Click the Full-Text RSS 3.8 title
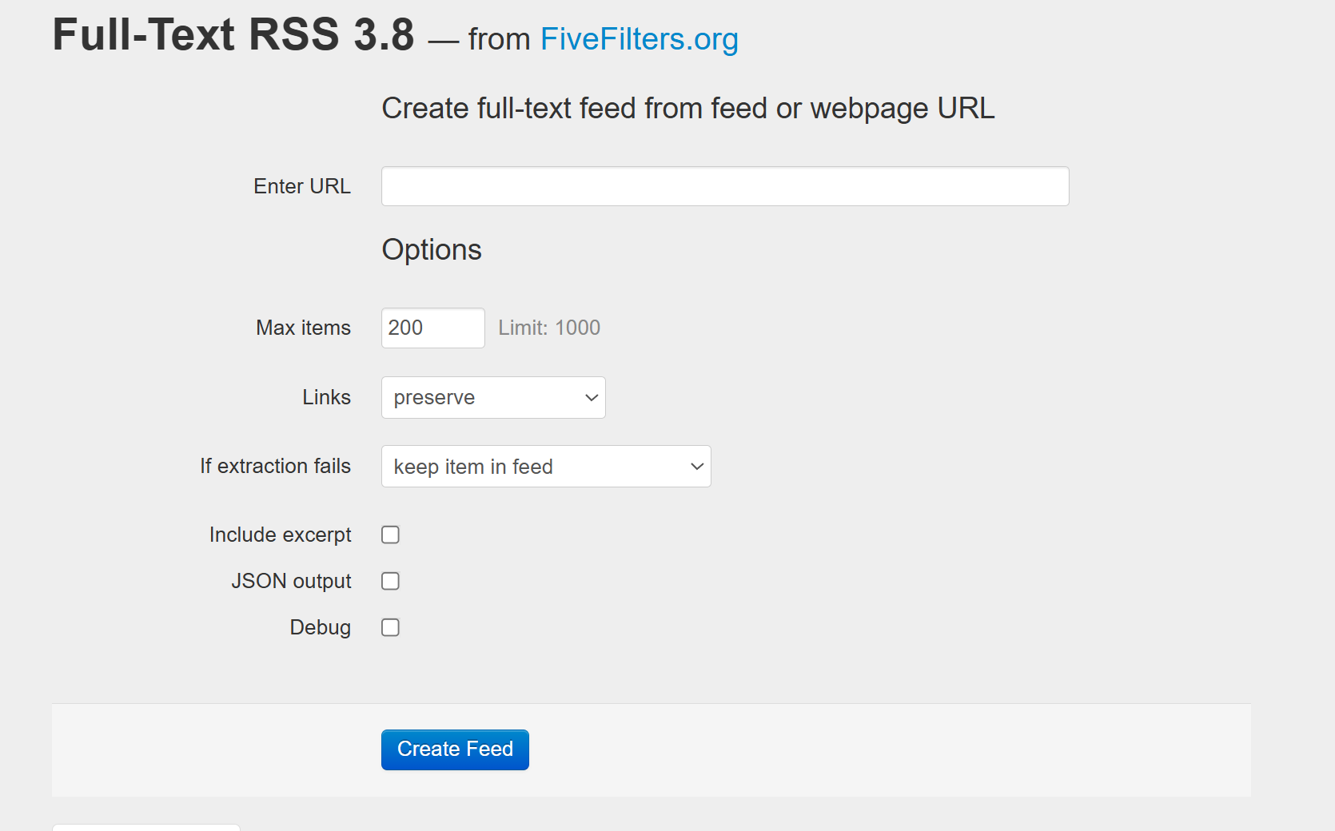 233,34
